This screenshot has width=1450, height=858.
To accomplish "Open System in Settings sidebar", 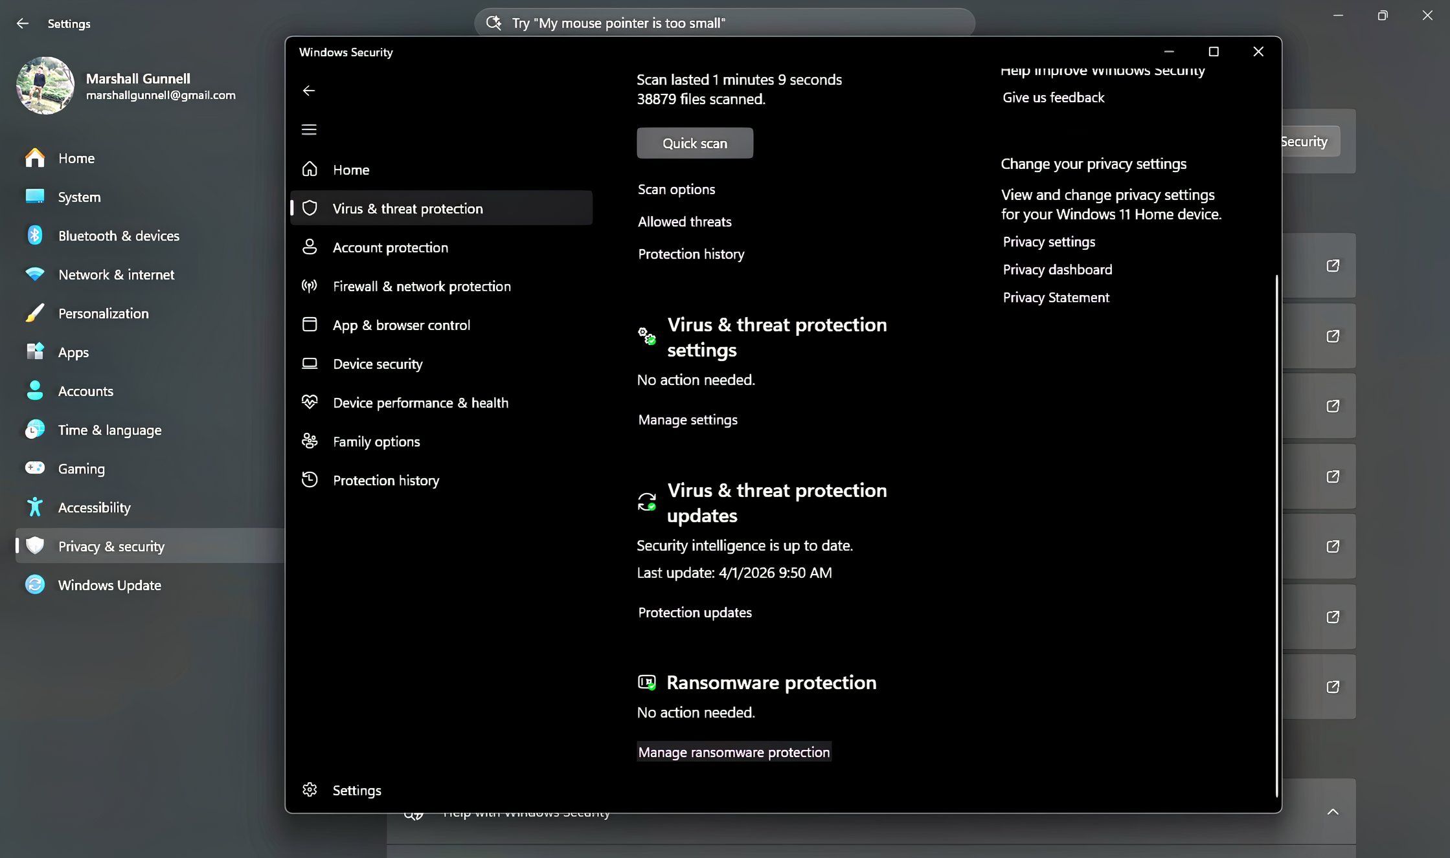I will pyautogui.click(x=79, y=197).
